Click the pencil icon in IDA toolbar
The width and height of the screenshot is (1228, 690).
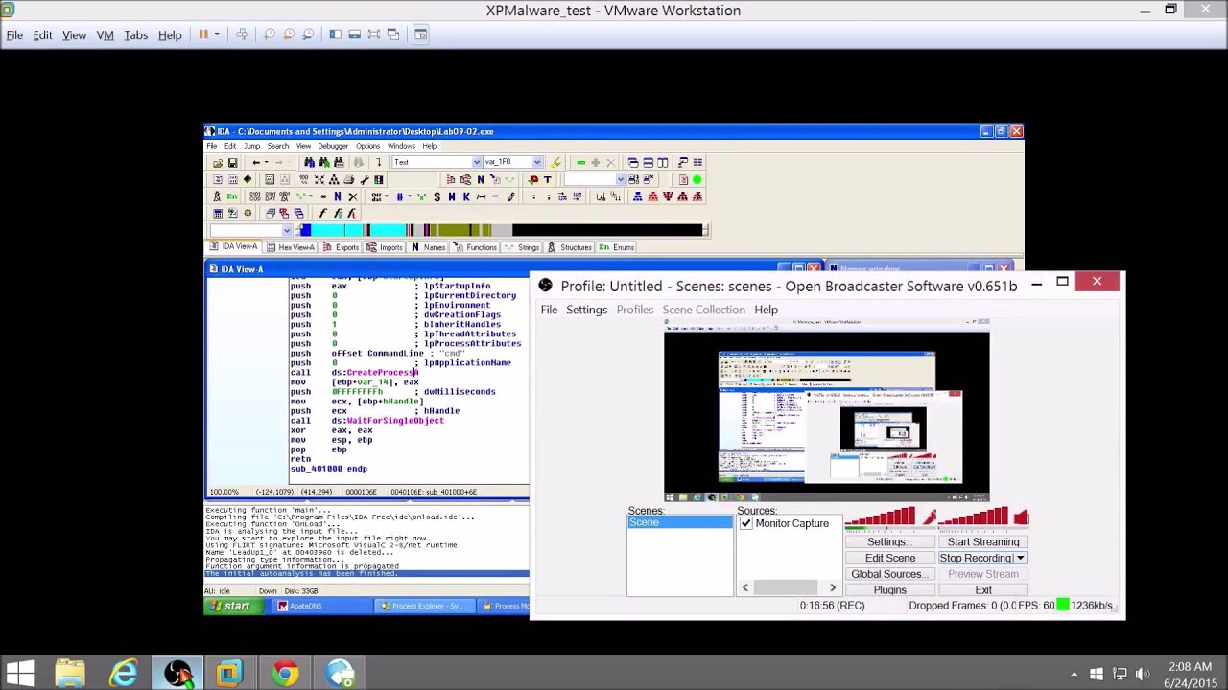pos(511,196)
